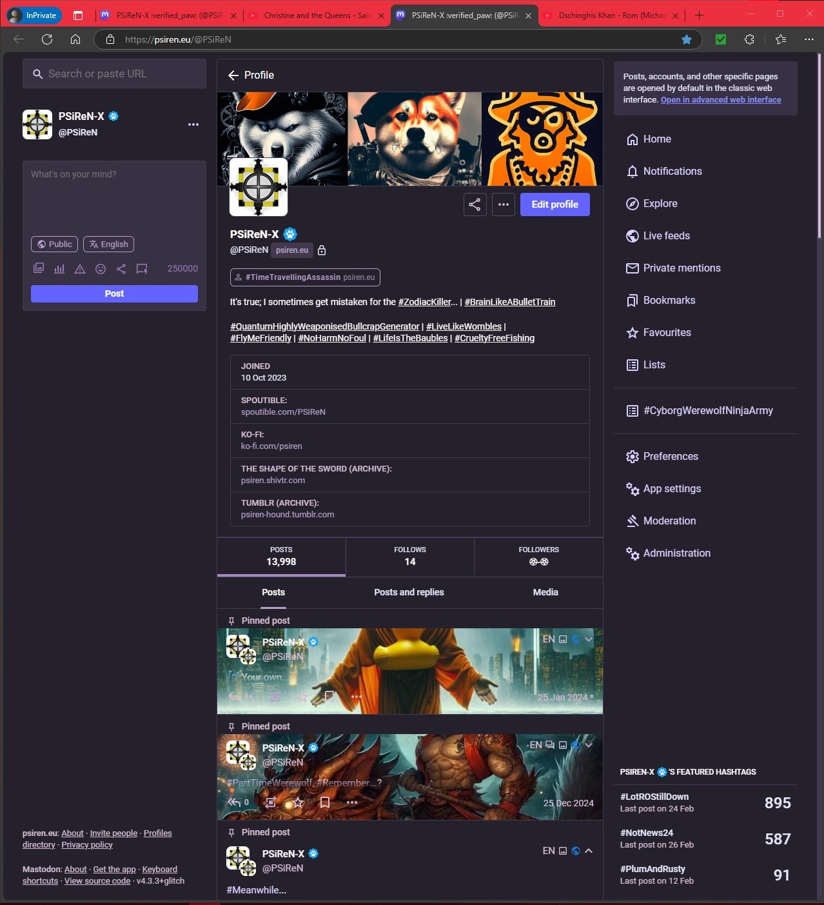
Task: Click the blue Post button
Action: coord(114,293)
